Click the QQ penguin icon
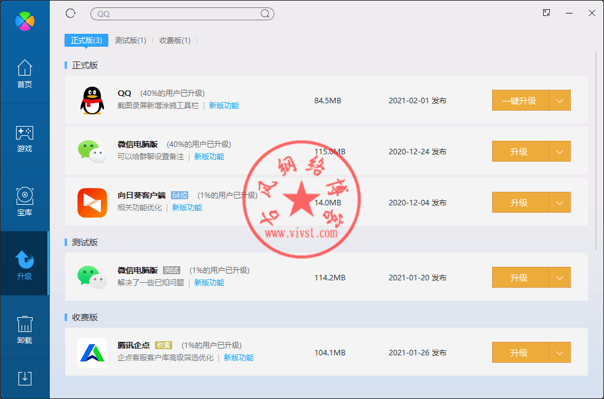 coord(92,100)
